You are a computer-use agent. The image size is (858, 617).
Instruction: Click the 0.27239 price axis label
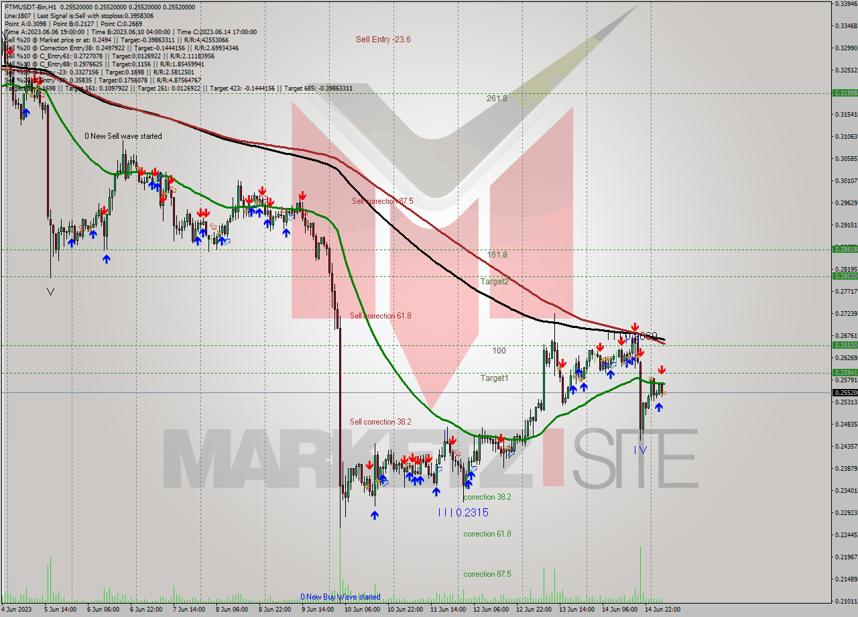[x=847, y=313]
